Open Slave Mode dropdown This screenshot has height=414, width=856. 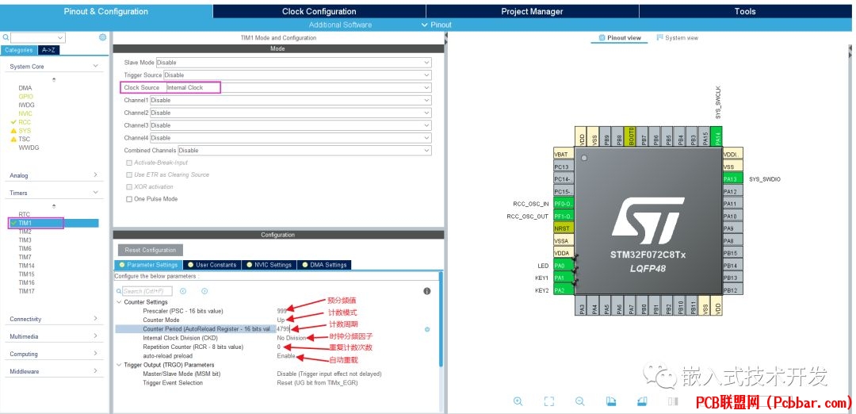294,63
